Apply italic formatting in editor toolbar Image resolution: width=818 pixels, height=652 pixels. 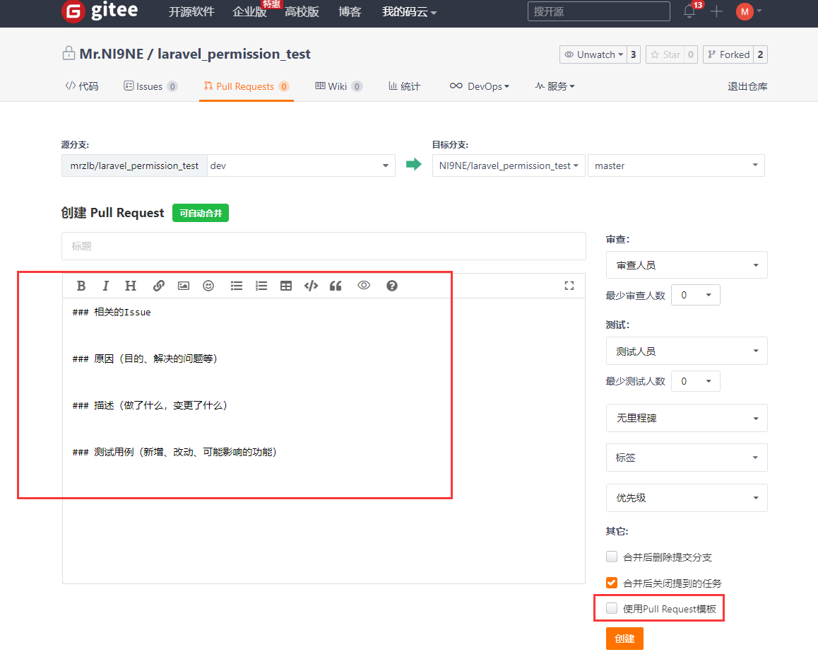(106, 286)
